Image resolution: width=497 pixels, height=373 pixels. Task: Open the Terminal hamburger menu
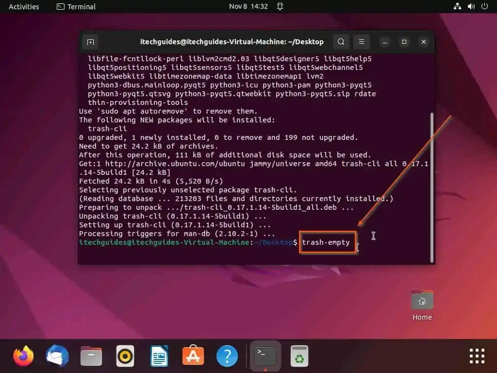(x=362, y=42)
